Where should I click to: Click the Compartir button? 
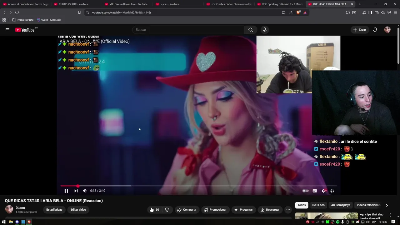187,210
